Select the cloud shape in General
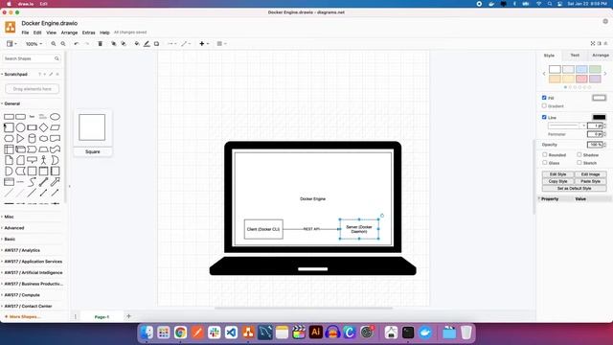Screen dimensions: 613x345 click(43, 138)
